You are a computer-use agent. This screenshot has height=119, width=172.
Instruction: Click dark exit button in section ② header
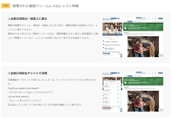(160, 73)
